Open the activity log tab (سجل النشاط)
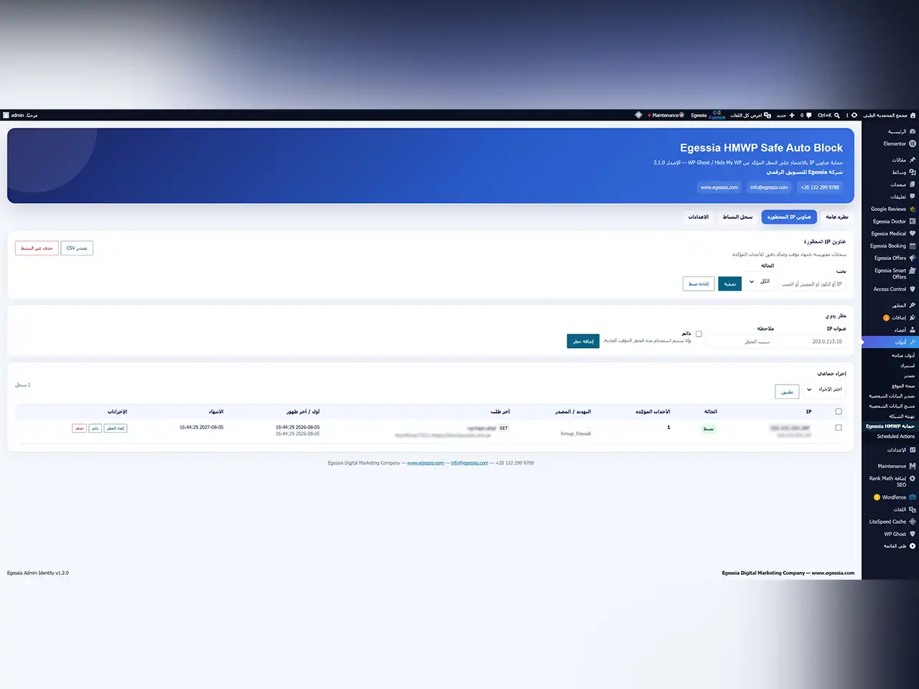Image resolution: width=919 pixels, height=689 pixels. [738, 217]
